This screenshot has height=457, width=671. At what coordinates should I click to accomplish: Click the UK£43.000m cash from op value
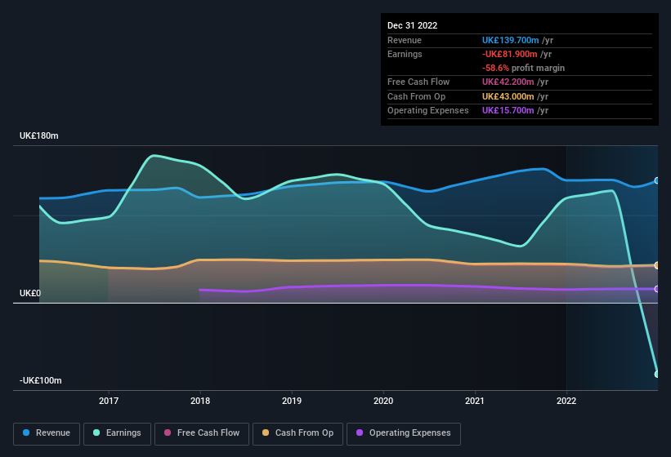point(508,96)
